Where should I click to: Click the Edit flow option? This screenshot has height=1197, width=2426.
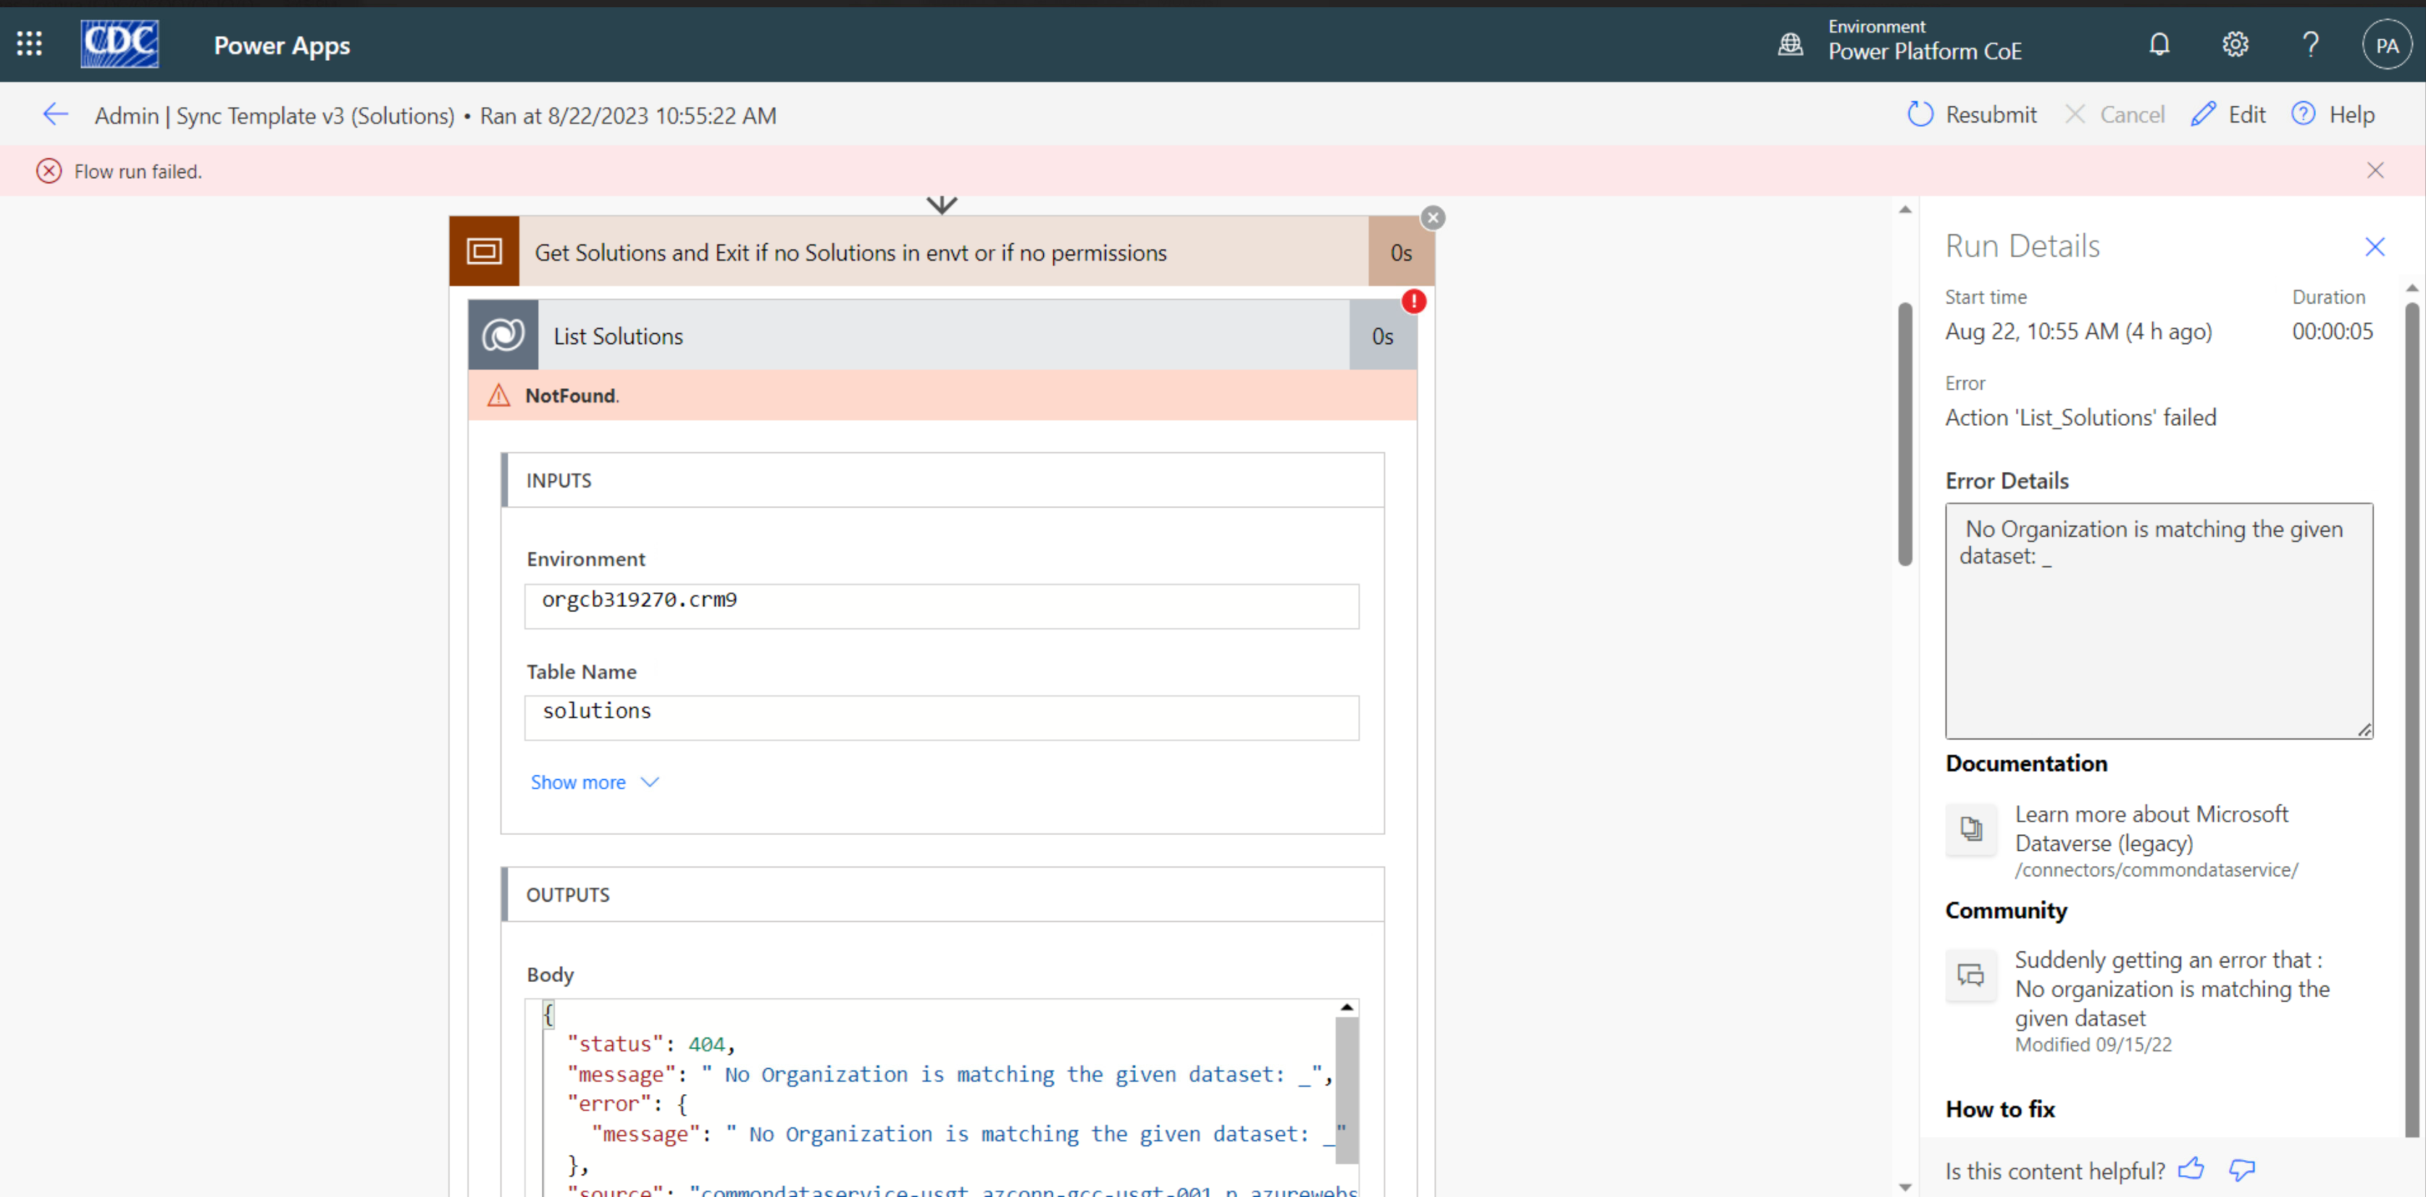2228,114
